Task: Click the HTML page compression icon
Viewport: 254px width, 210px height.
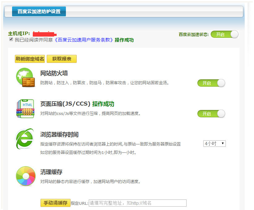Action: point(25,108)
